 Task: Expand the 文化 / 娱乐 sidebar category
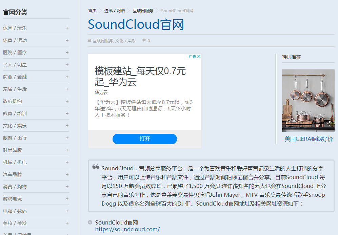point(67,126)
